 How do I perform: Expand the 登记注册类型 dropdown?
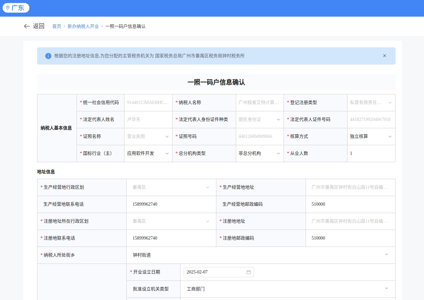click(x=371, y=103)
